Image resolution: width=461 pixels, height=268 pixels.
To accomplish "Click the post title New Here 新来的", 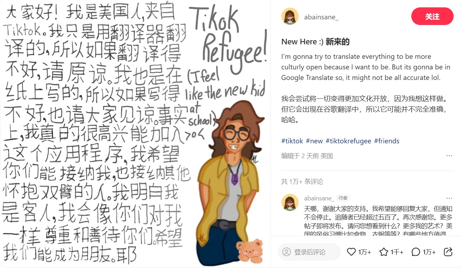I will (x=315, y=42).
